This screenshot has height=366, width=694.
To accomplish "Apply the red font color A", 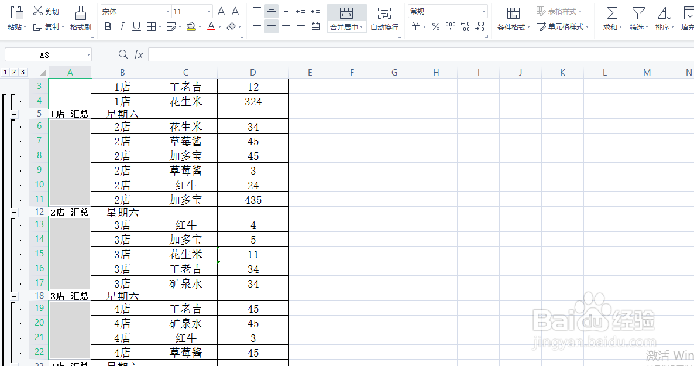I will 211,26.
